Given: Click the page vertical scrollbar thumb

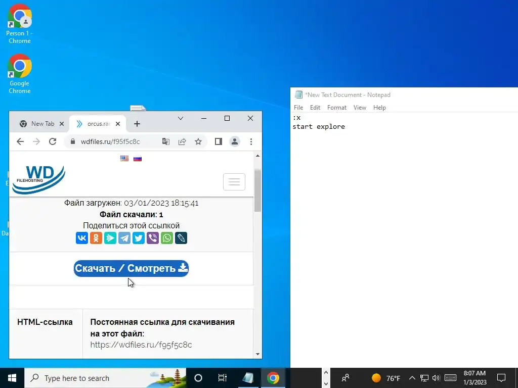Looking at the screenshot, I should point(257,190).
